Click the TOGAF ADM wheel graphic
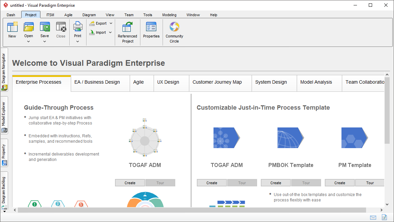 coord(145,137)
